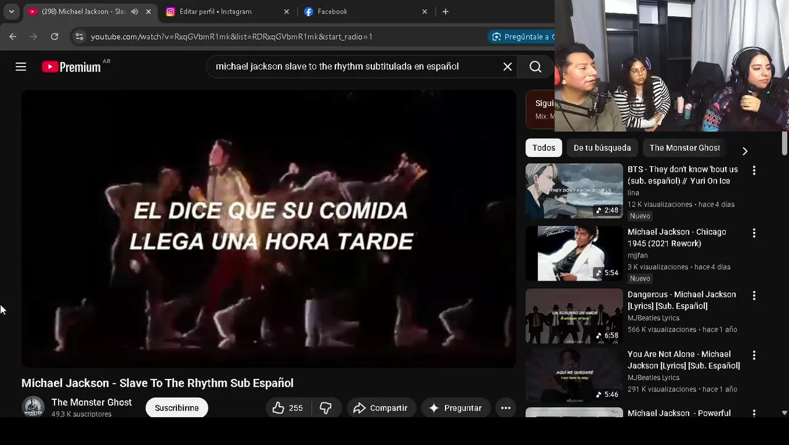789x445 pixels.
Task: Clear the search query with X
Action: point(507,67)
